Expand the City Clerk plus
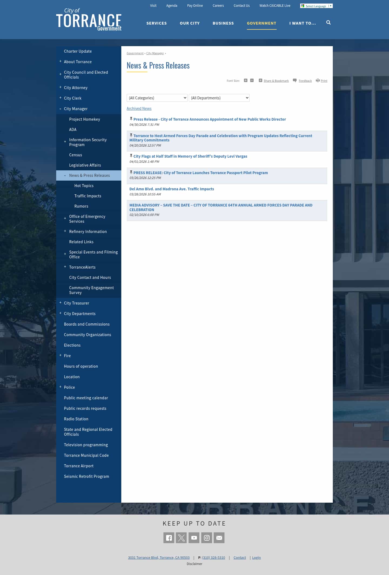Screen dimensions: 389x575 [61, 98]
